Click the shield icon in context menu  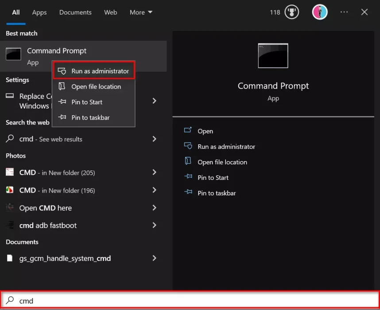tap(62, 71)
